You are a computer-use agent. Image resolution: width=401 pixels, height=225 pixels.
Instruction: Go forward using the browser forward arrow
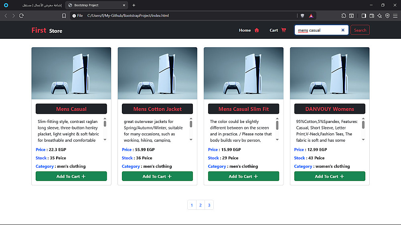pos(14,16)
